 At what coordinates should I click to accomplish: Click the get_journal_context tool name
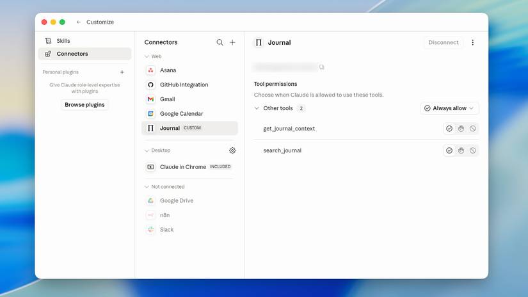[x=289, y=129]
